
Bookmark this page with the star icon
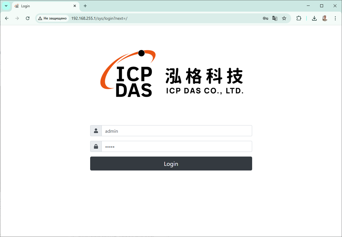(x=284, y=18)
